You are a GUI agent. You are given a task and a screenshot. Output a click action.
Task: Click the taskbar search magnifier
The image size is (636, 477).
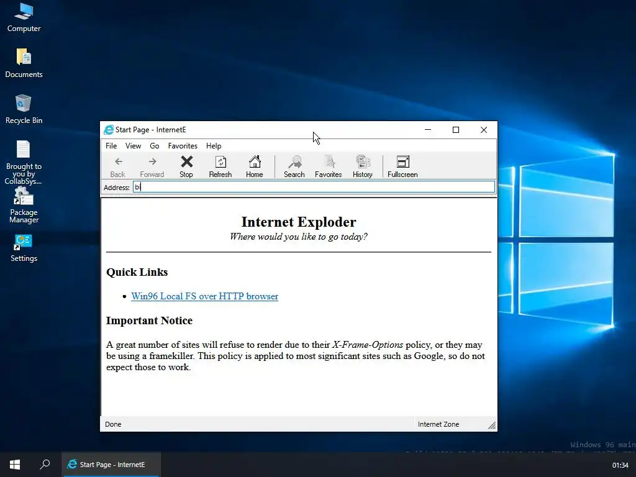45,465
